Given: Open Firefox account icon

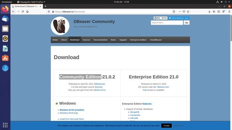Looking at the screenshot, I should 223,12.
